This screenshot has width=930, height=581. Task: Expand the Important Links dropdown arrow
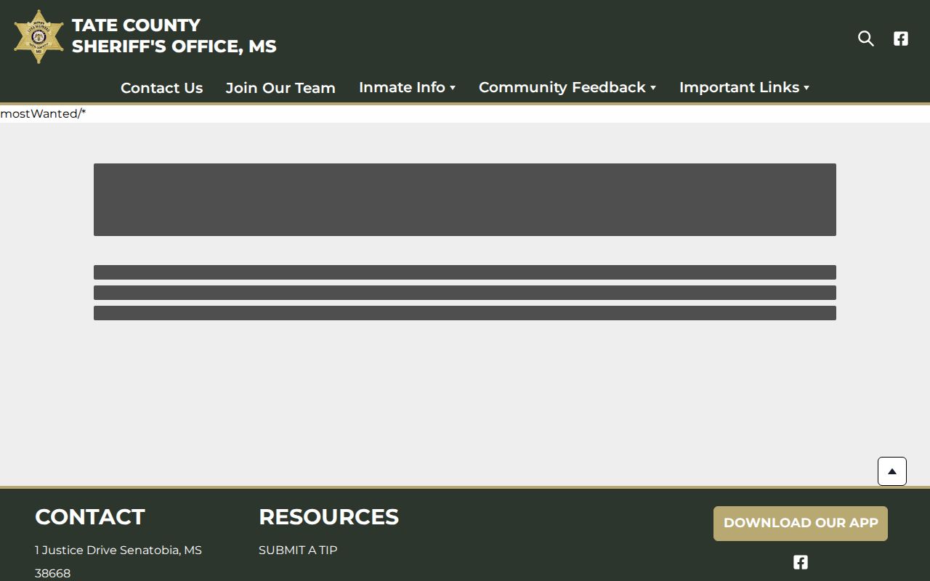[806, 88]
